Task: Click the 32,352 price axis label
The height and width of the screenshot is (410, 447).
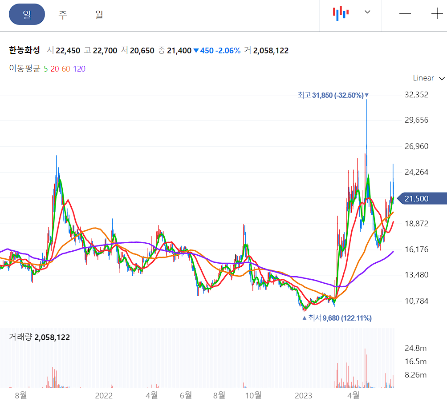Action: coord(416,95)
